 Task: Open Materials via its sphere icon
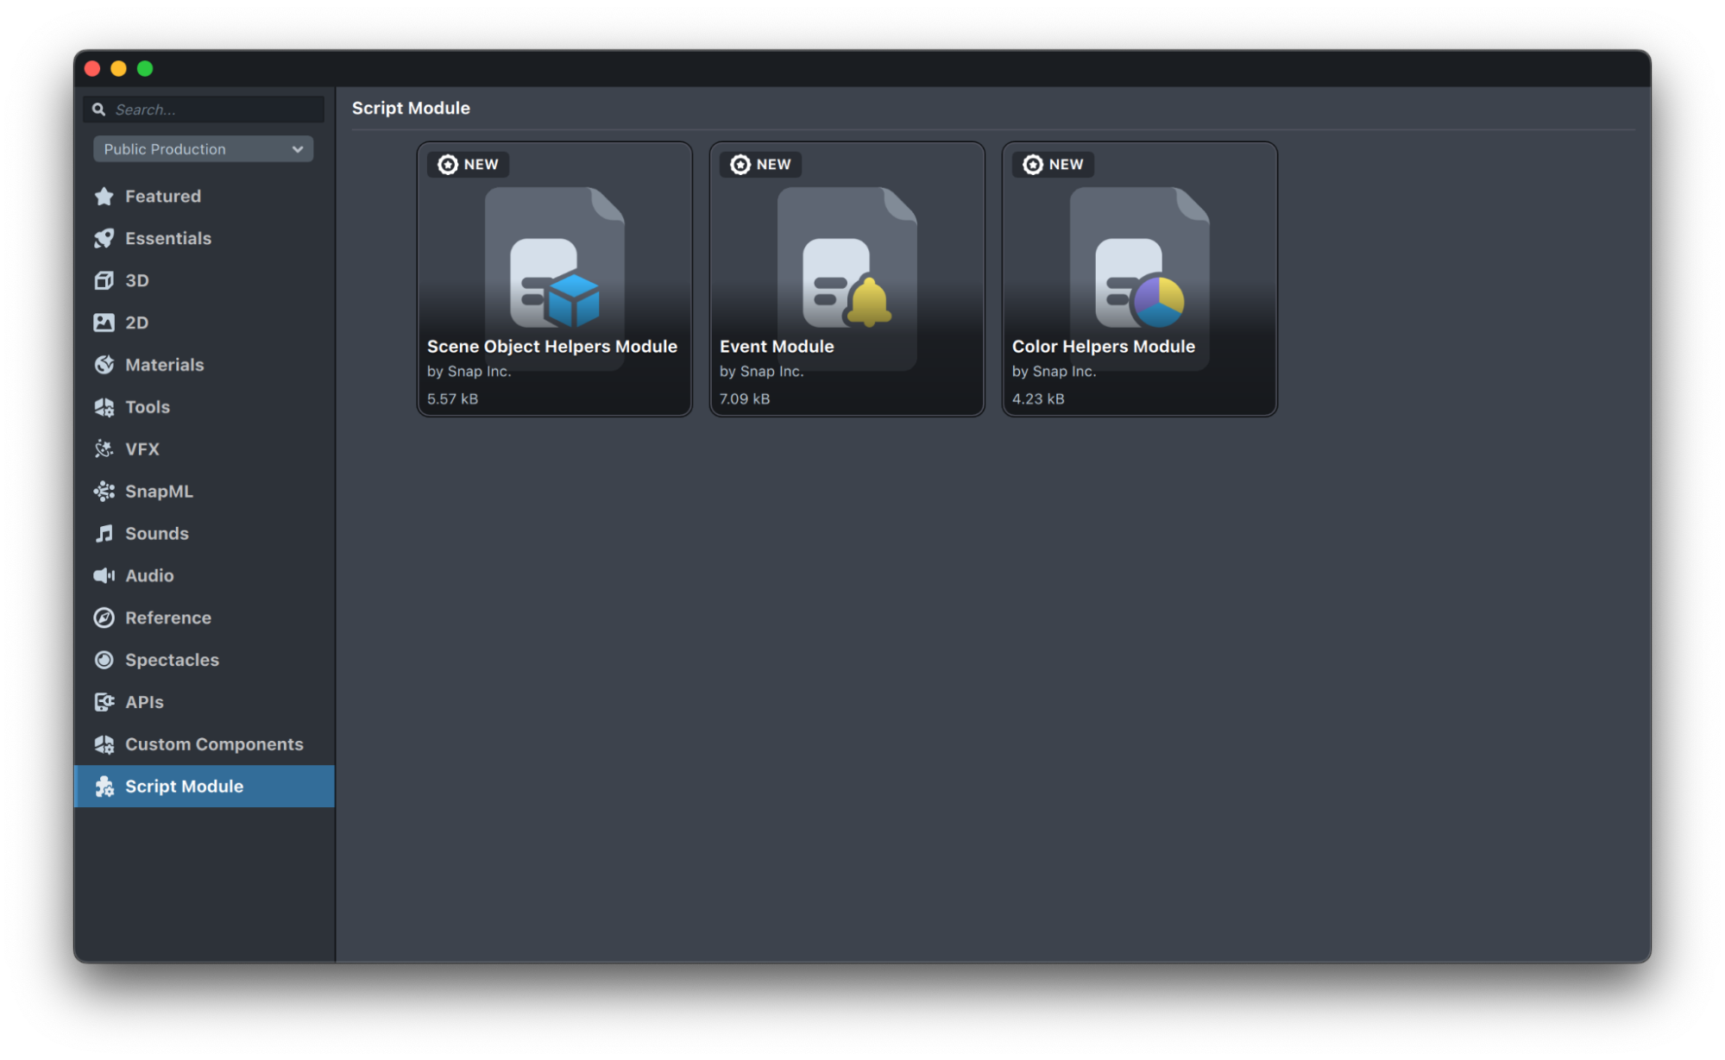pos(104,365)
